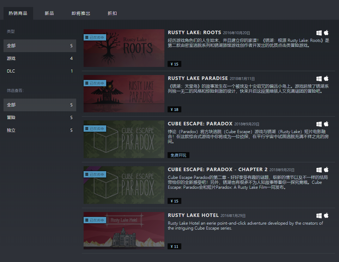339x262 pixels.
Task: Click the Windows icon for Rusty Lake: Roots
Action: tap(319, 32)
